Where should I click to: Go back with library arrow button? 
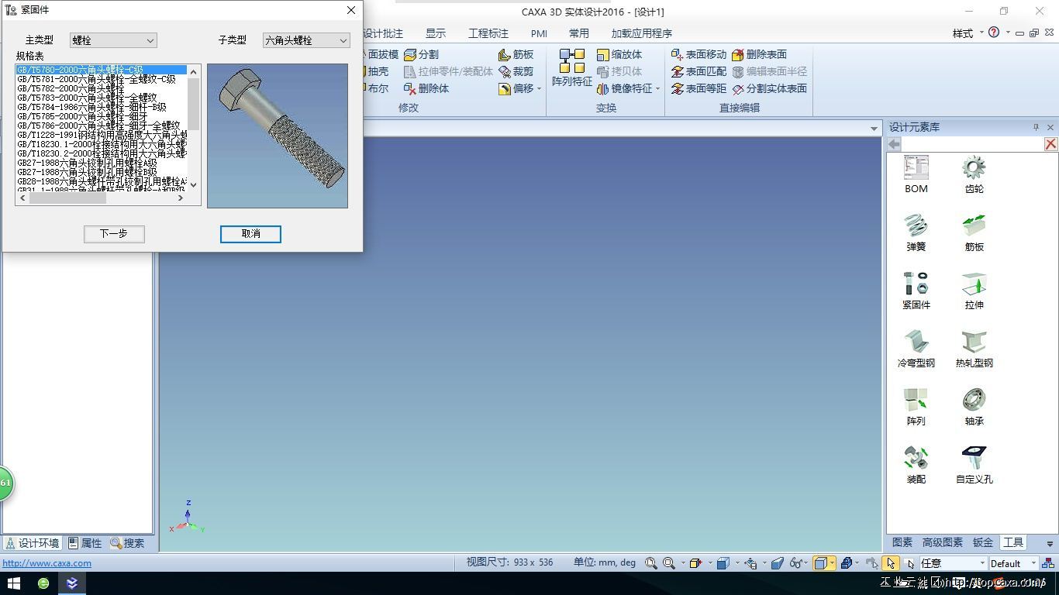pos(894,144)
